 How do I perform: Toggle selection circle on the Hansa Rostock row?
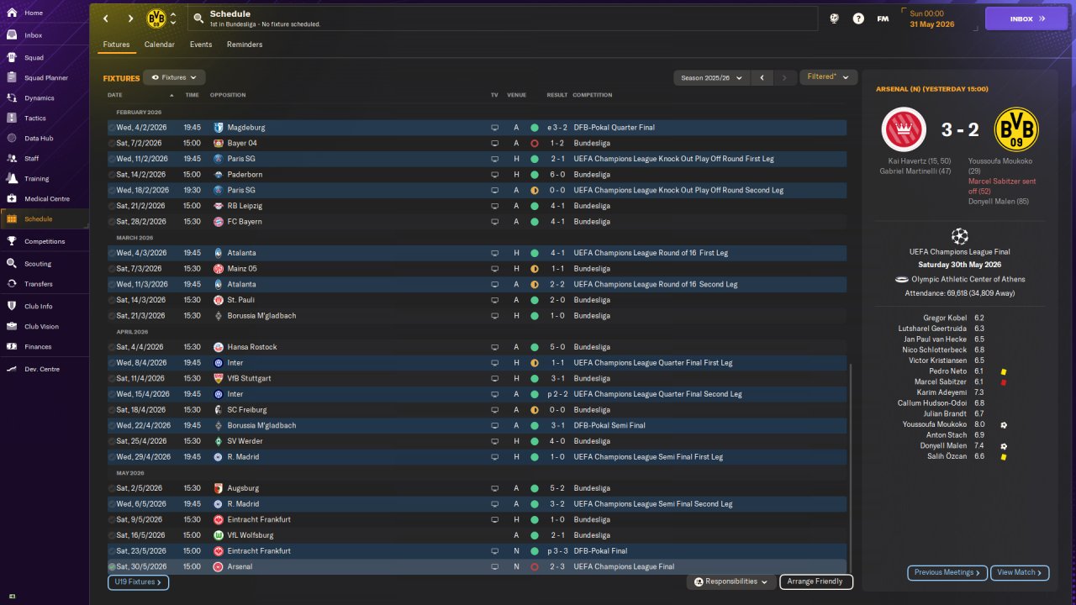pyautogui.click(x=112, y=347)
